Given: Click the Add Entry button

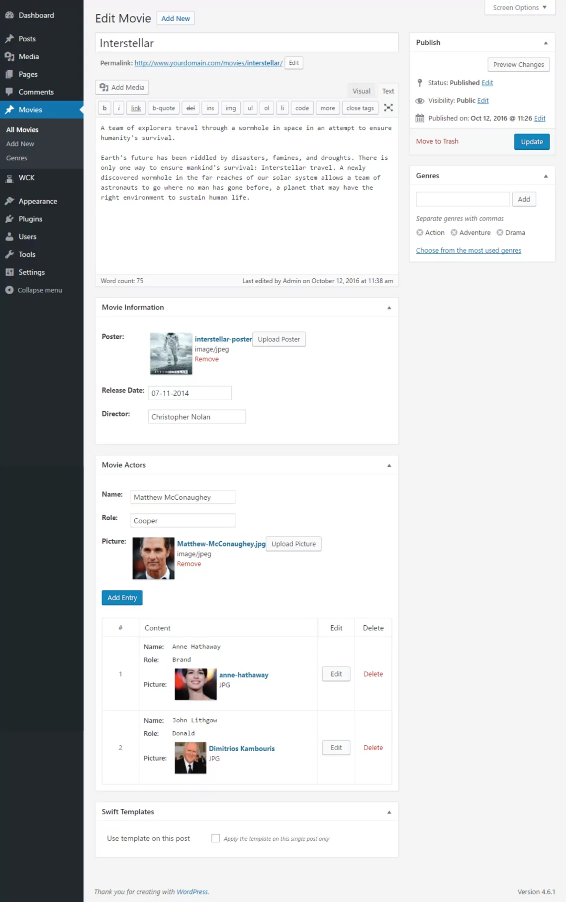Looking at the screenshot, I should (122, 598).
